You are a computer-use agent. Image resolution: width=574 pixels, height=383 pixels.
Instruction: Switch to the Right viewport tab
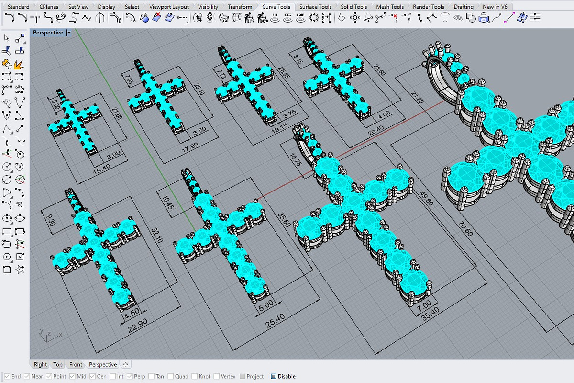(x=41, y=364)
